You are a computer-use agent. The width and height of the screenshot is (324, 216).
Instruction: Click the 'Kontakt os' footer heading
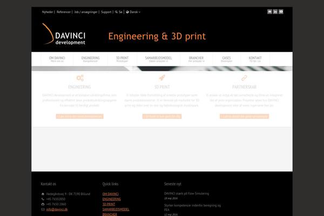click(49, 184)
